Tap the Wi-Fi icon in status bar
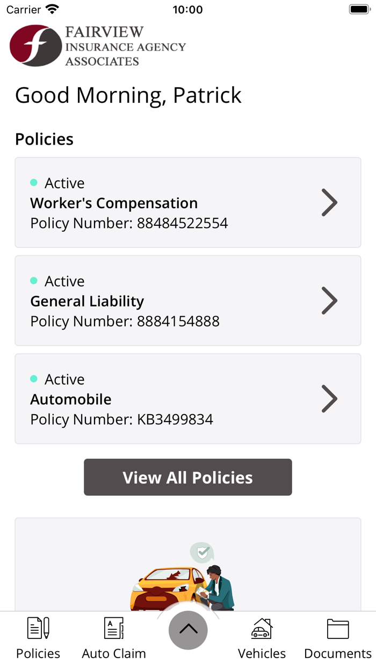376x669 pixels. tap(52, 10)
